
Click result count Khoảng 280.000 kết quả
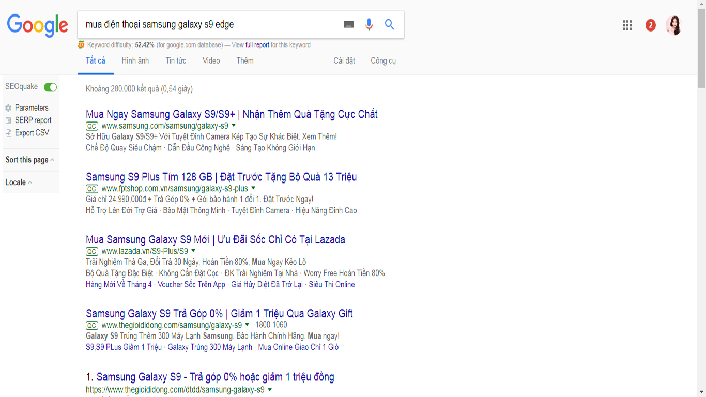[x=139, y=89]
